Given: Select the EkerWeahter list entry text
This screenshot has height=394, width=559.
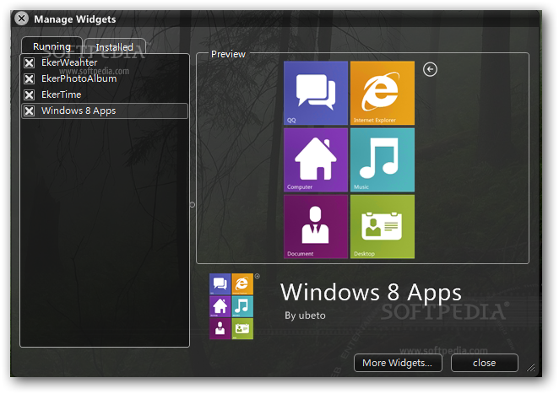Looking at the screenshot, I should point(69,62).
